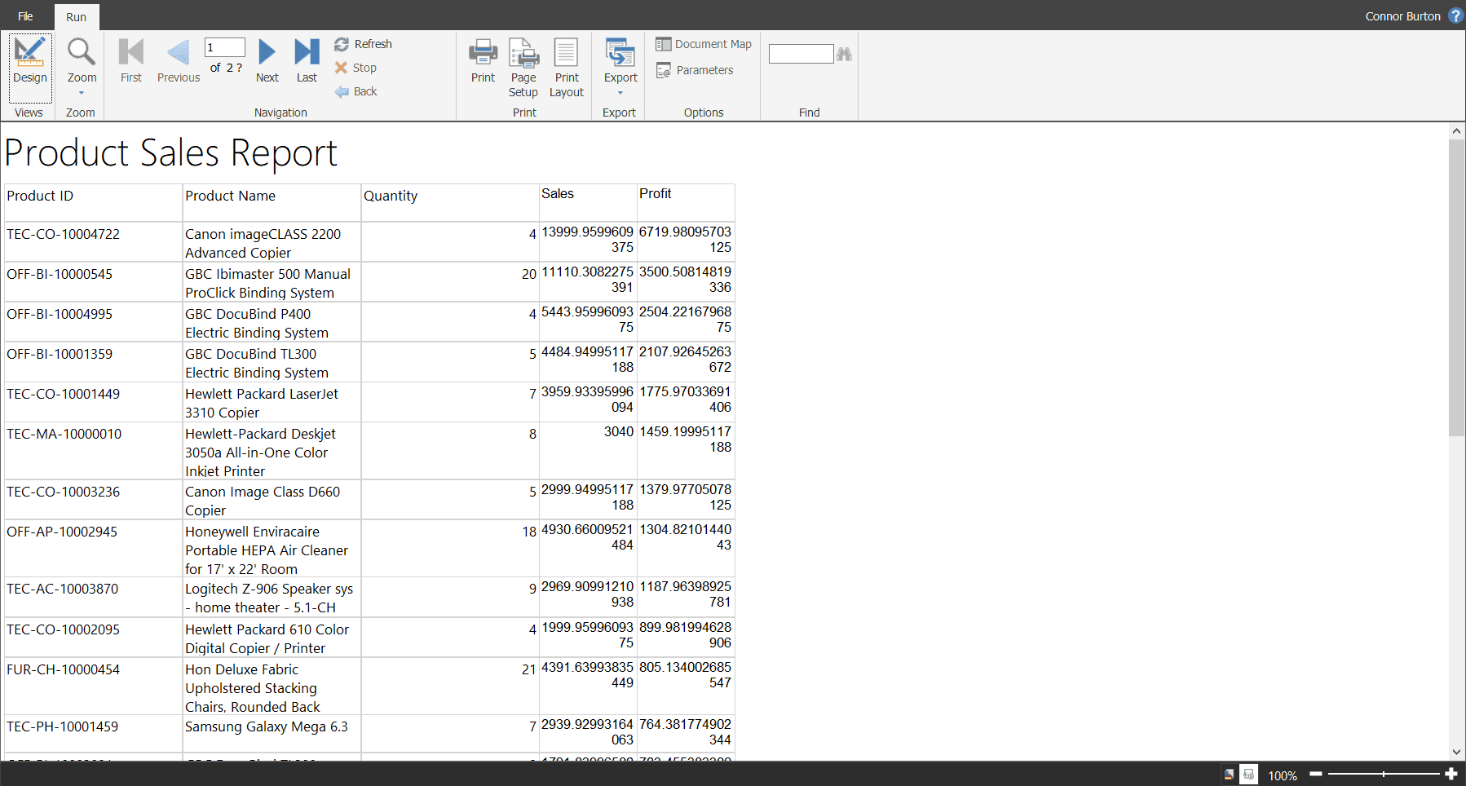Click the scrollbar up arrow

pyautogui.click(x=1456, y=130)
